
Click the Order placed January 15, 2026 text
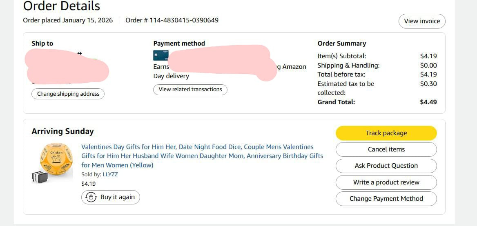point(68,20)
